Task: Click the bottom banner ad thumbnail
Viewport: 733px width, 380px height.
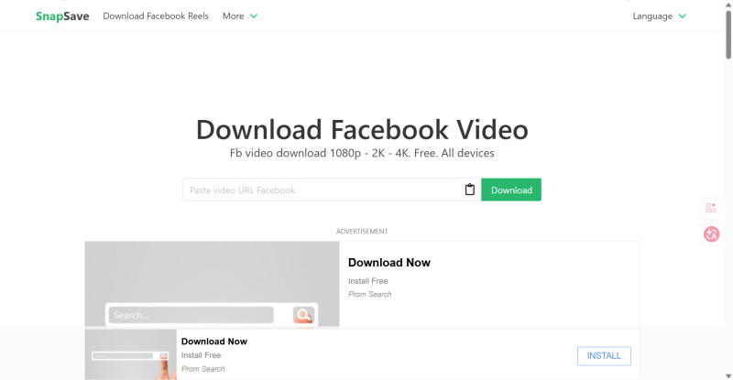Action: click(130, 354)
